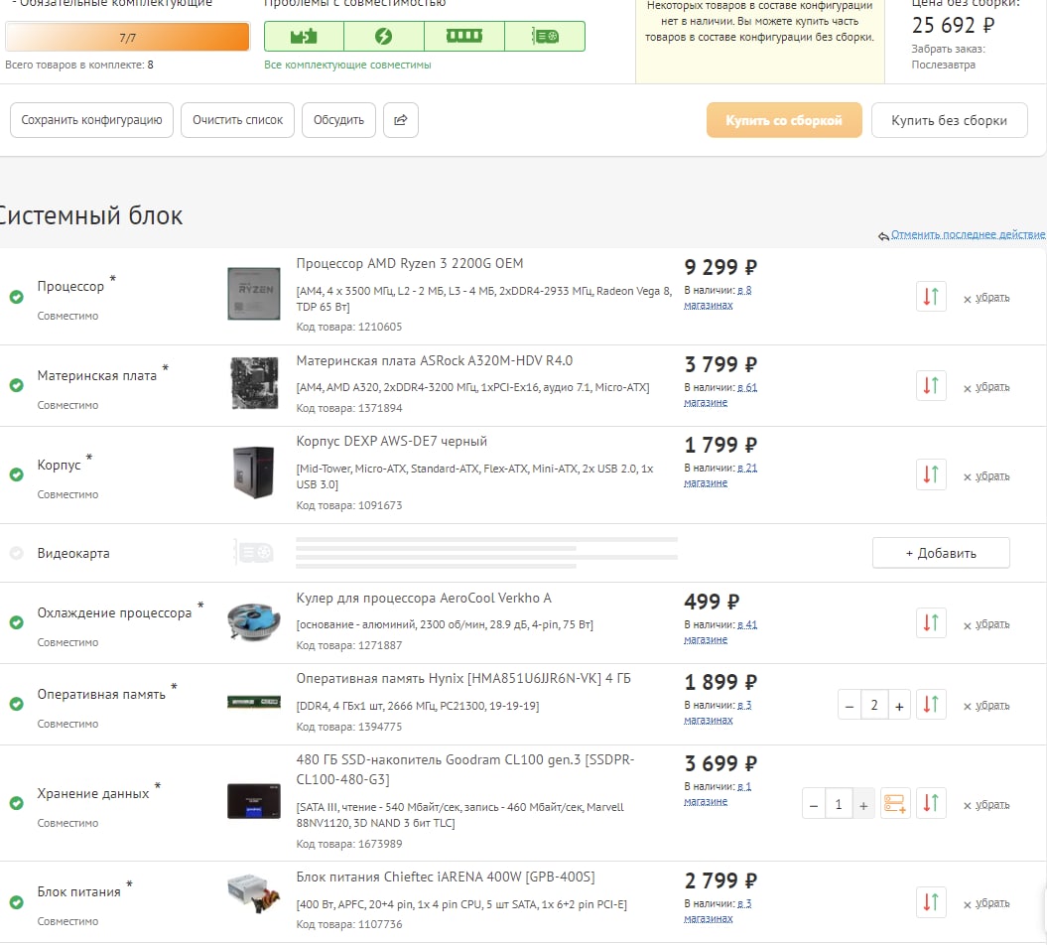Decrease Goodram SSD quantity with minus
This screenshot has width=1047, height=945.
coord(814,805)
